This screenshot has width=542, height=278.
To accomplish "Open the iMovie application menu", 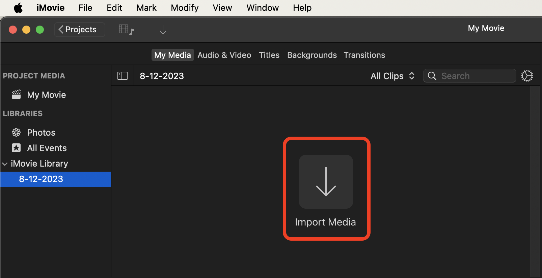I will pos(50,8).
